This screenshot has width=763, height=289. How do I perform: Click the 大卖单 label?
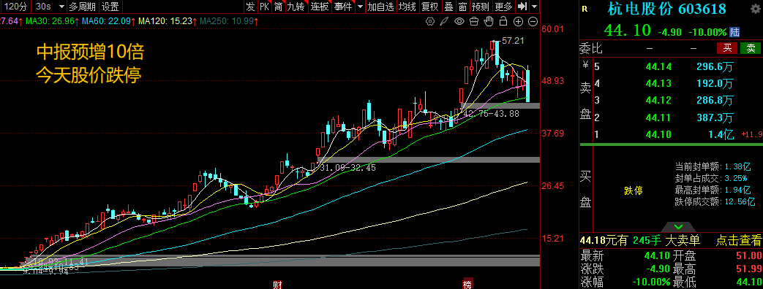(683, 240)
